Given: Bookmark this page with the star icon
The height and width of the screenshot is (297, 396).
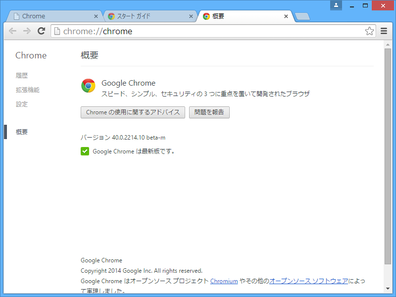Looking at the screenshot, I should 369,31.
